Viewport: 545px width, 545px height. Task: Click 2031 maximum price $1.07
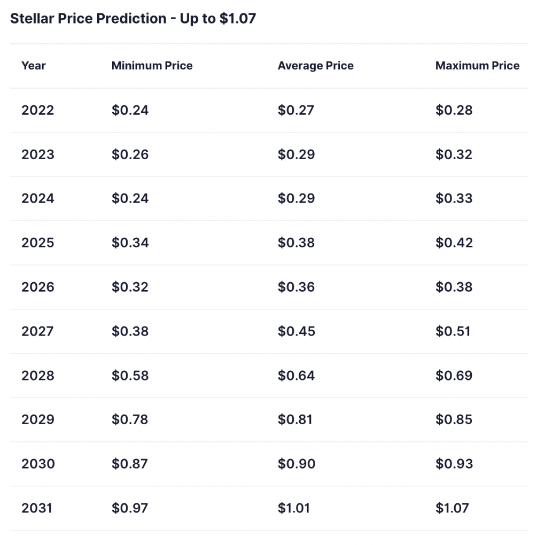point(451,508)
